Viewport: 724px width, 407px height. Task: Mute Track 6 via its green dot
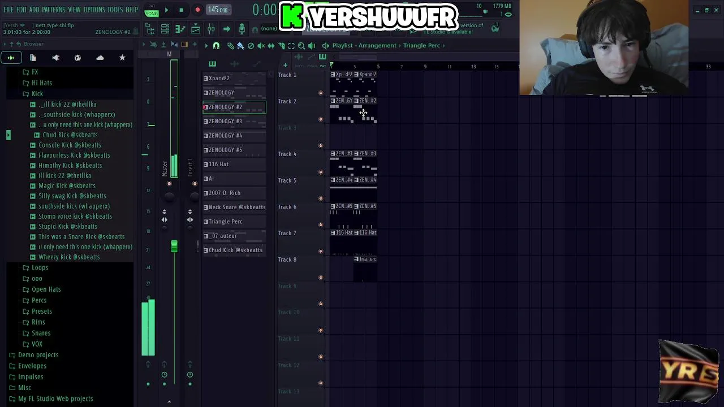click(x=321, y=225)
